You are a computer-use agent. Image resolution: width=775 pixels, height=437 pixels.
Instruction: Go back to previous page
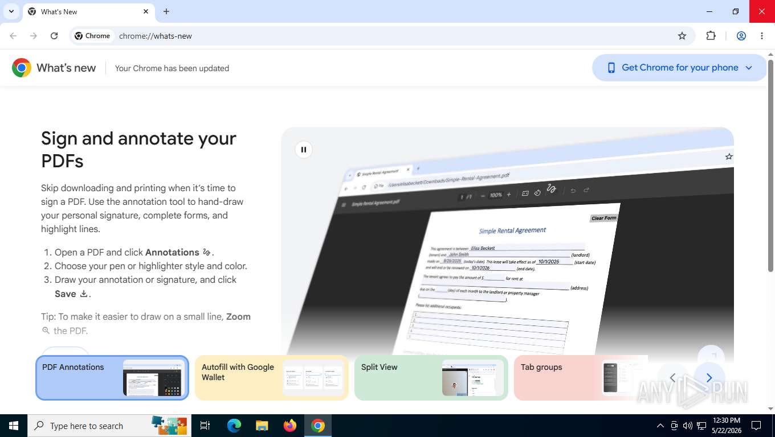[x=13, y=36]
